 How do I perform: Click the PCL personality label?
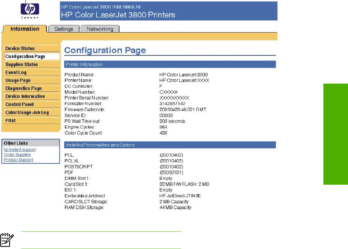(x=69, y=155)
